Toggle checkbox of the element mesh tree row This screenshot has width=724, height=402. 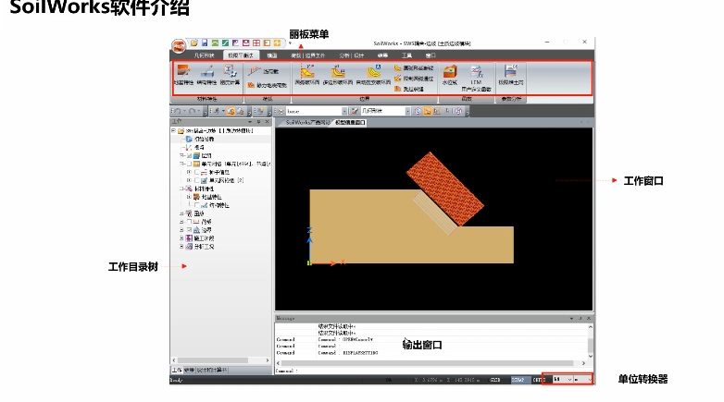click(189, 164)
